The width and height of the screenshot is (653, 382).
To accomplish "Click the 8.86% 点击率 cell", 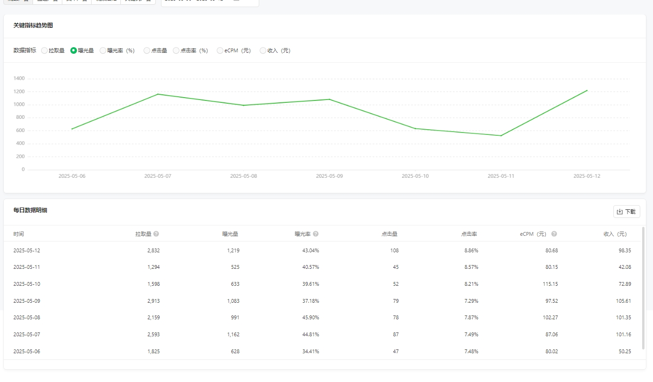I will point(471,250).
